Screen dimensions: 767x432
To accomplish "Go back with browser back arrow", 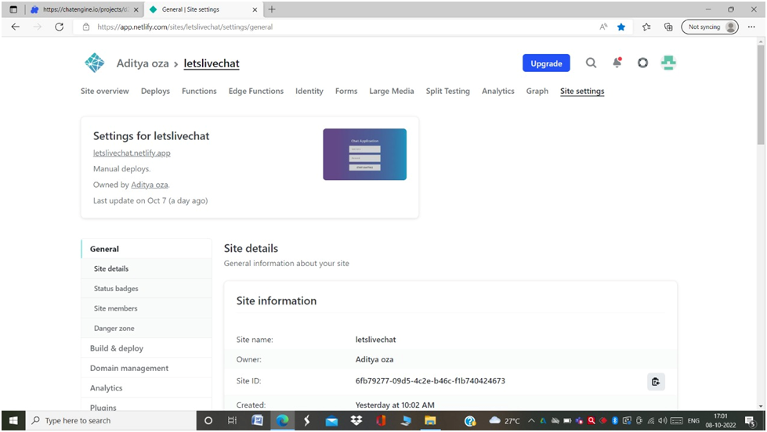I will click(x=16, y=27).
